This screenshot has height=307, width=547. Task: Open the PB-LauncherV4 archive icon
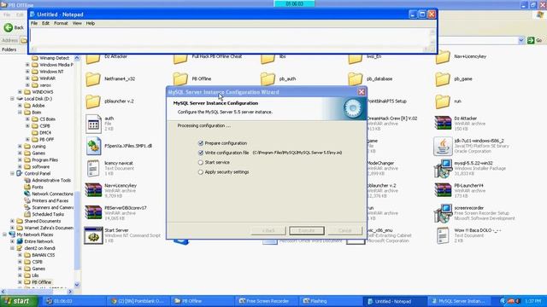click(x=443, y=191)
